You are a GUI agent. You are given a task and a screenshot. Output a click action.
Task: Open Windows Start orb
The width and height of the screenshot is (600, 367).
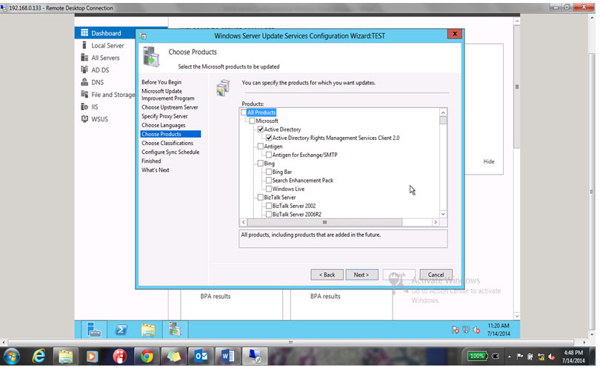[11, 357]
